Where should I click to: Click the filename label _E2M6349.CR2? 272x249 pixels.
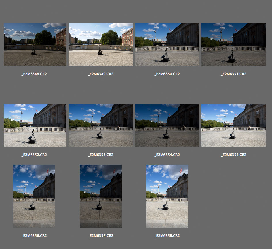(x=101, y=74)
